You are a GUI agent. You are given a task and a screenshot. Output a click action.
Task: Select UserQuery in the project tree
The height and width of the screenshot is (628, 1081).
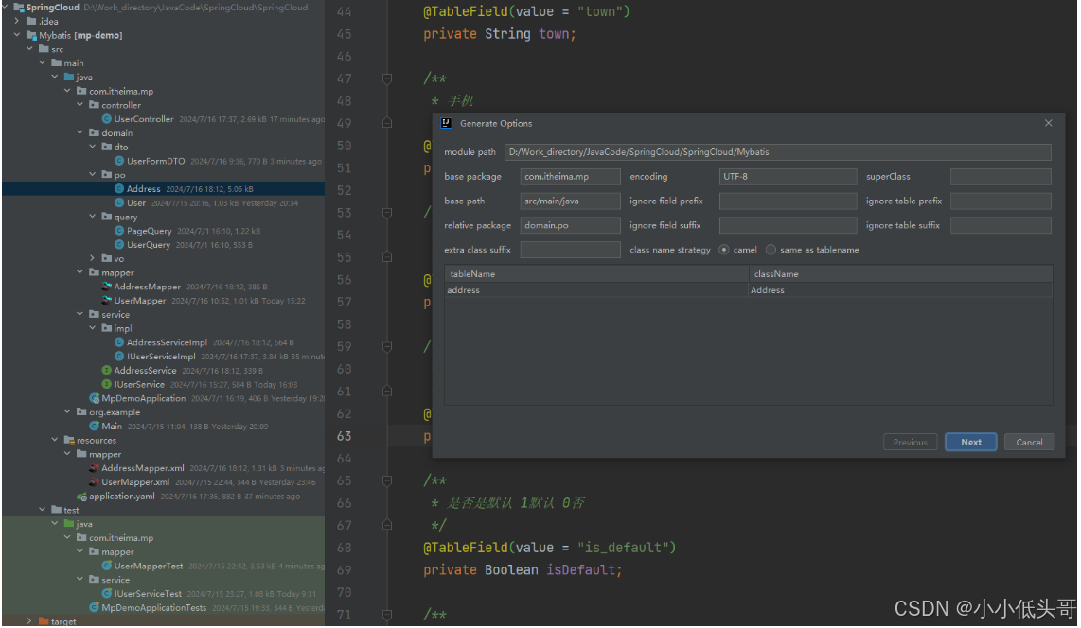pos(149,245)
